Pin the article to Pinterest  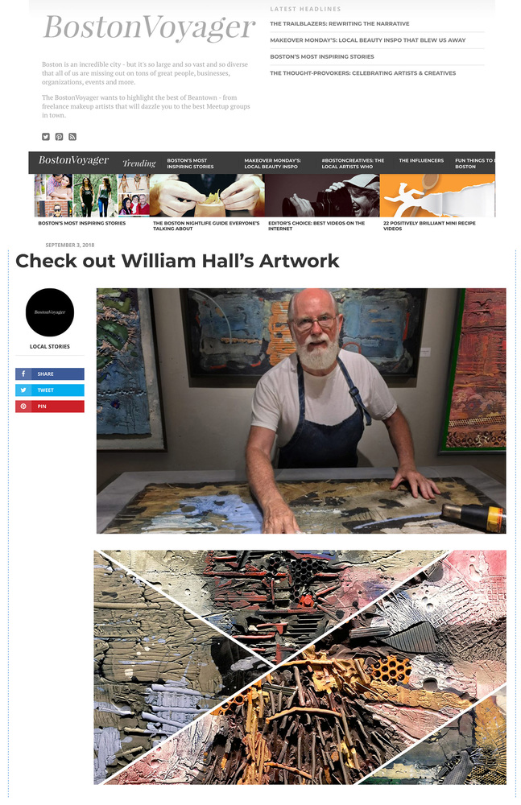50,407
